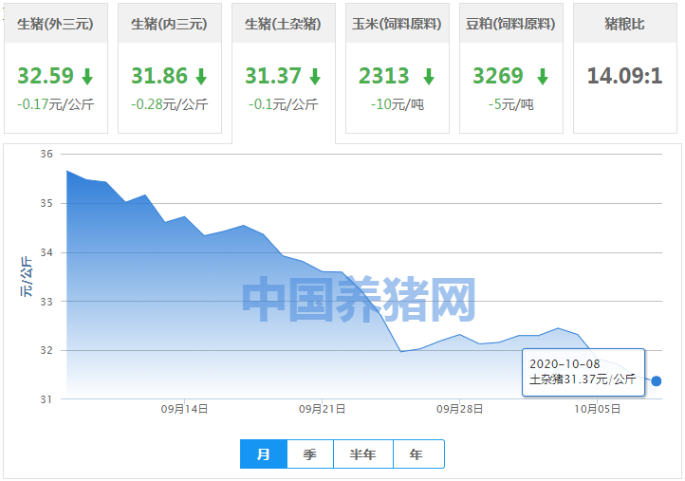
Task: Select the 月 (month) range option
Action: pyautogui.click(x=264, y=454)
